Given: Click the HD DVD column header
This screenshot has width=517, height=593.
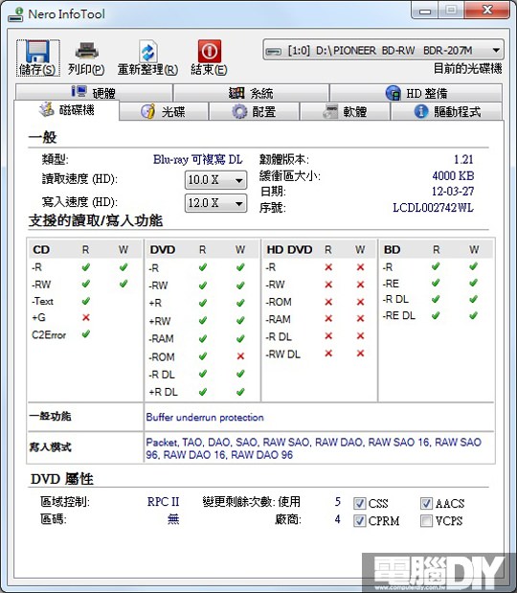Looking at the screenshot, I should (289, 250).
